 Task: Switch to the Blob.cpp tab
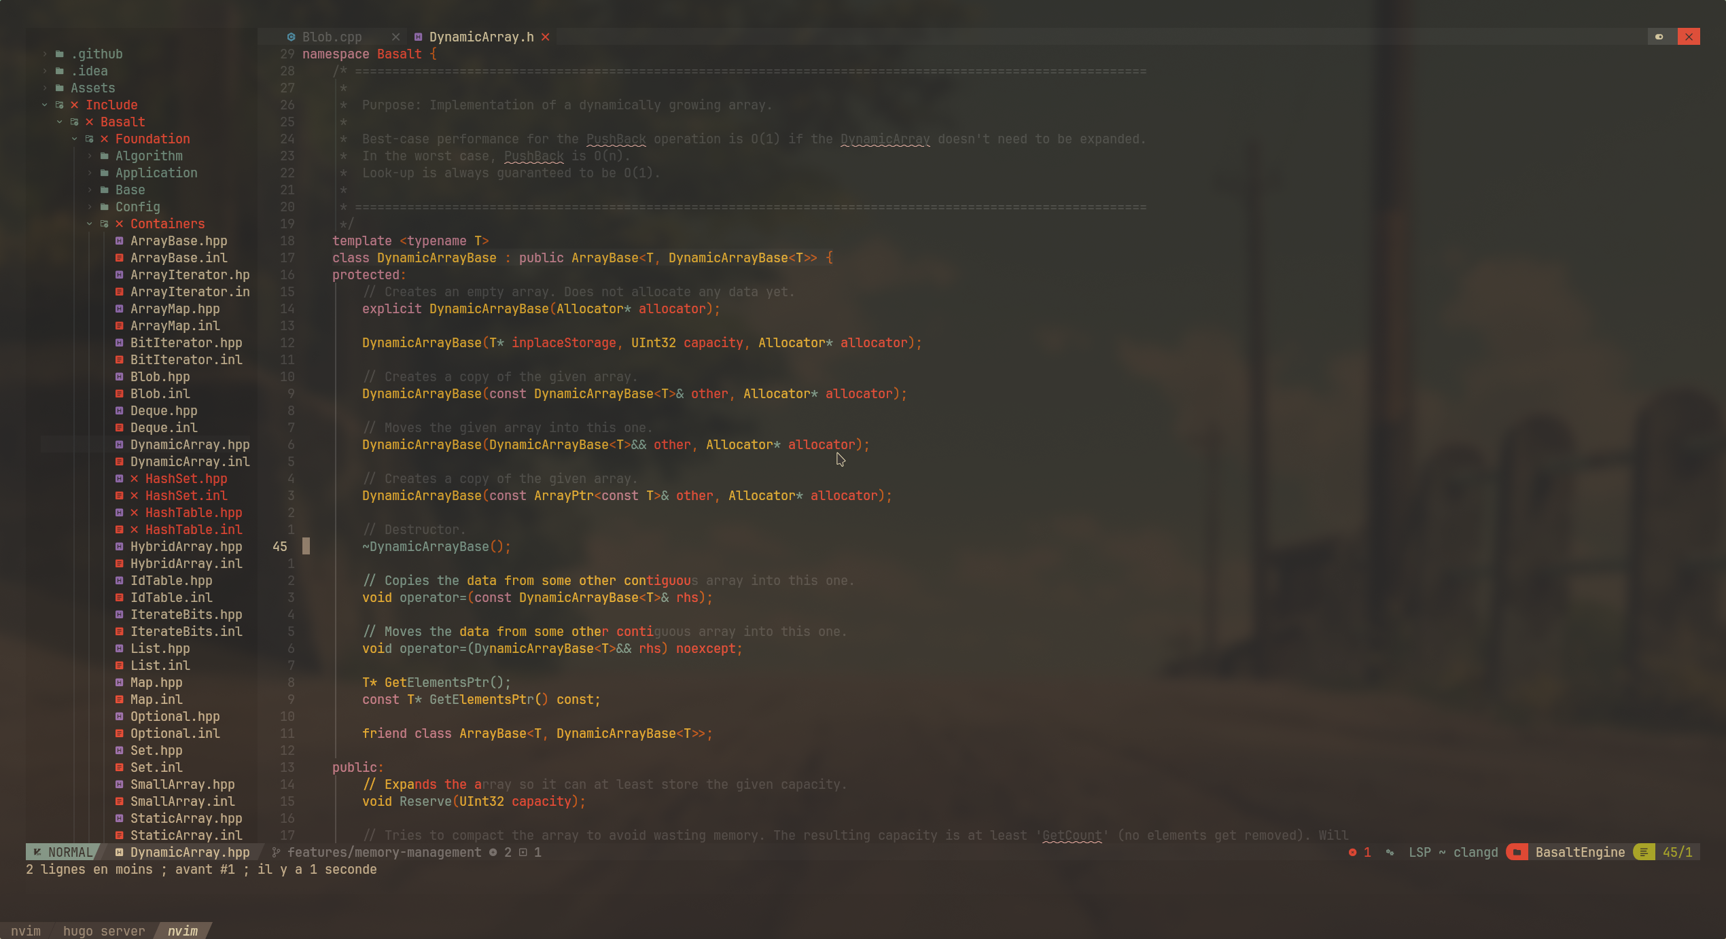(x=332, y=37)
